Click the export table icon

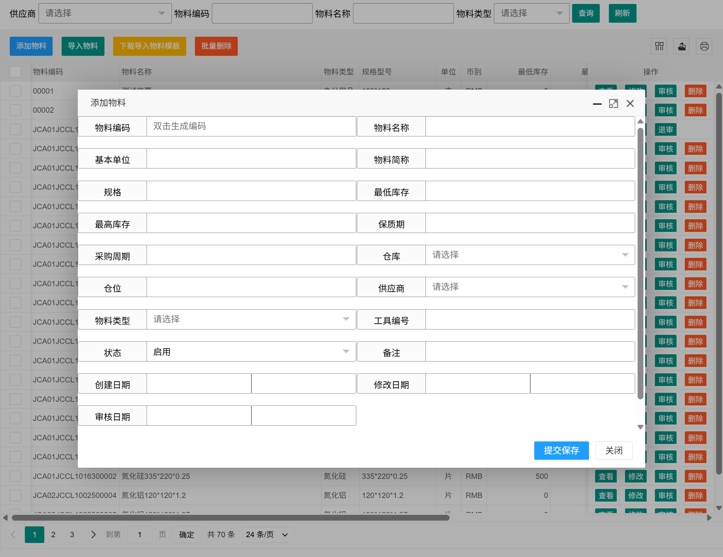[682, 46]
